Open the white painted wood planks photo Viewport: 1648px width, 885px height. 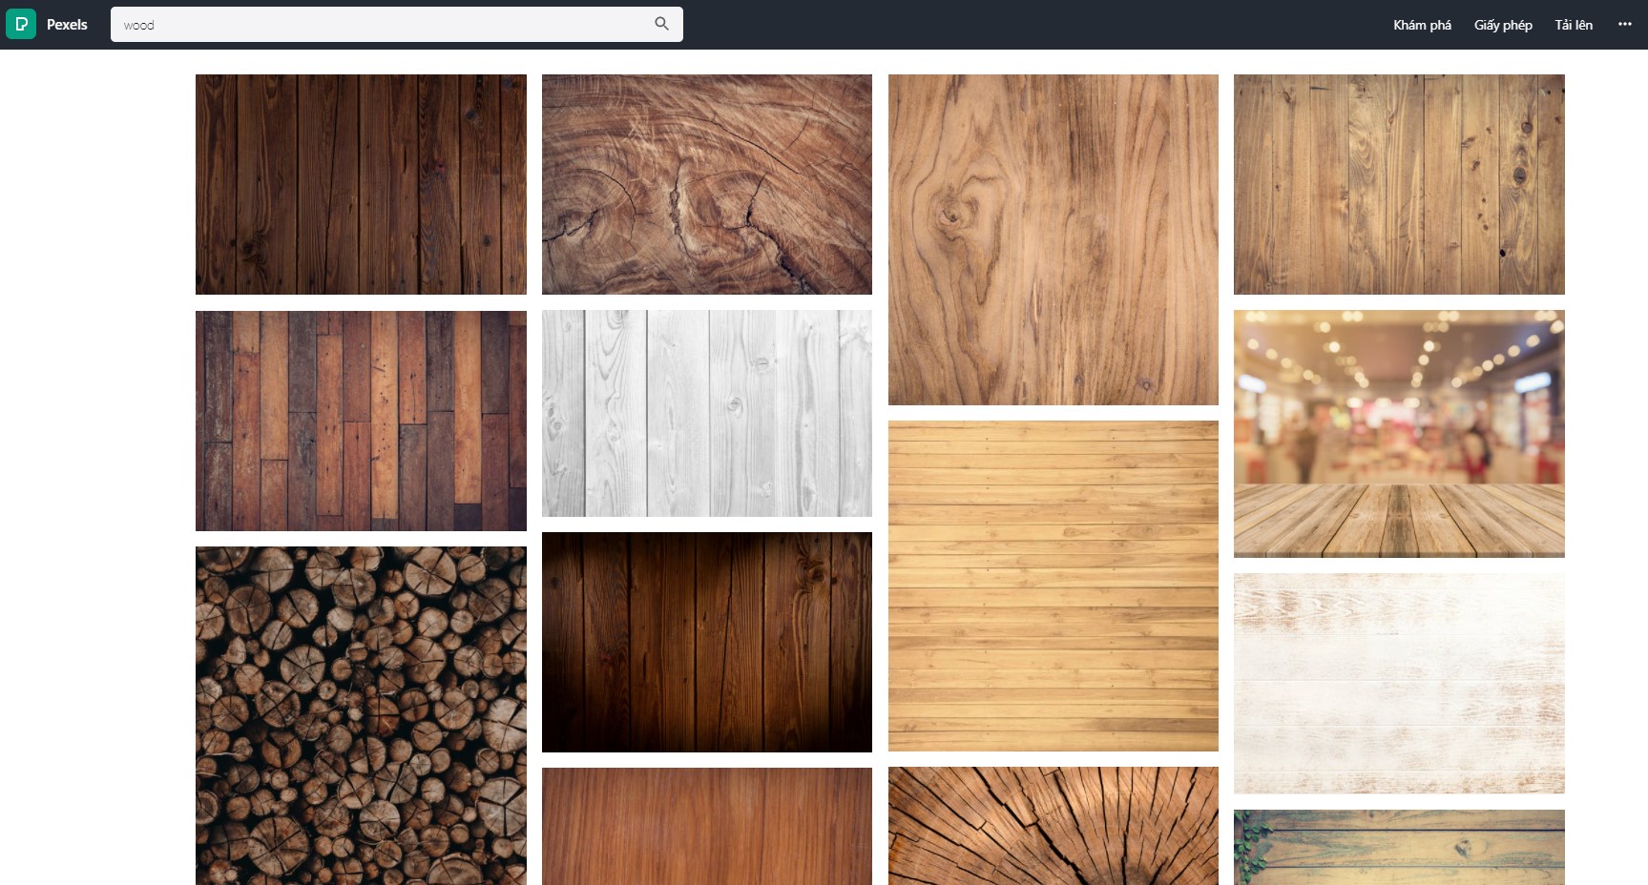[x=707, y=413]
